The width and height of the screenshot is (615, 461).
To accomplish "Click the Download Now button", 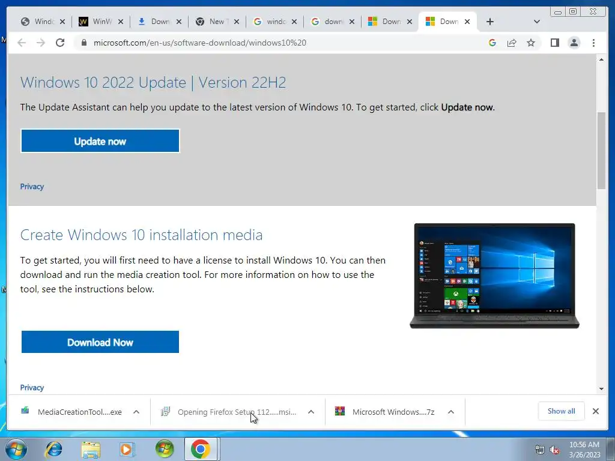I will tap(100, 342).
